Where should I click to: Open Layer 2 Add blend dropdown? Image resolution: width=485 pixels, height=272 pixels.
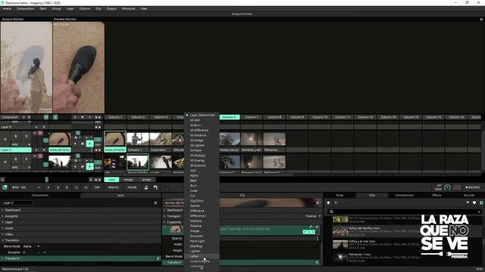pyautogui.click(x=20, y=144)
